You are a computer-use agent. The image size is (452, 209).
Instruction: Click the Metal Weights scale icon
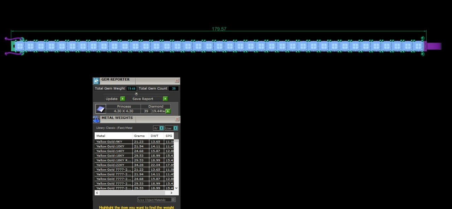96,119
